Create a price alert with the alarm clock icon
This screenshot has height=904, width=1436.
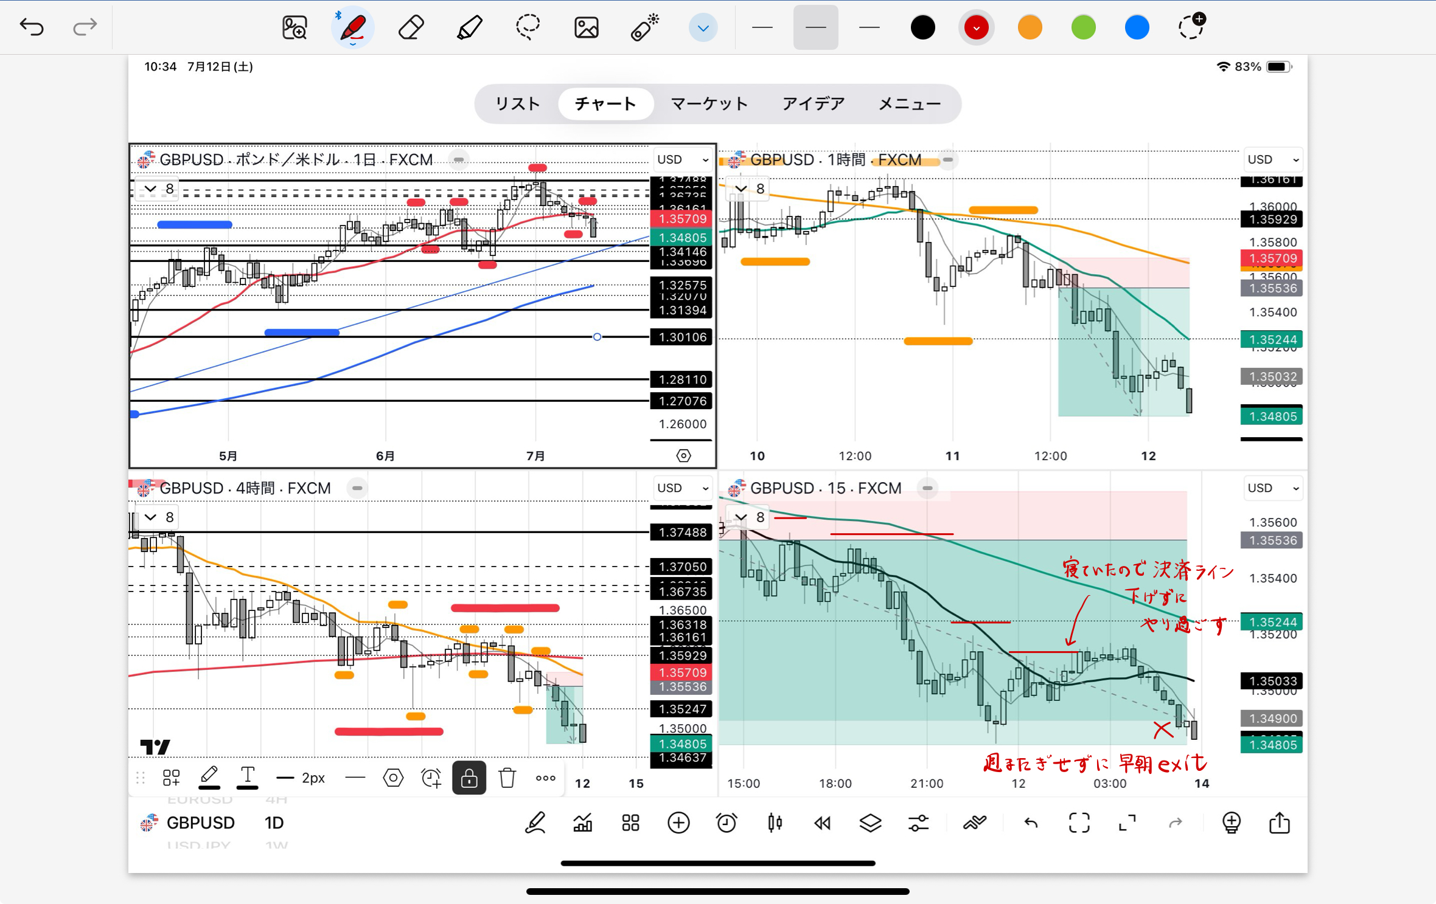point(727,823)
